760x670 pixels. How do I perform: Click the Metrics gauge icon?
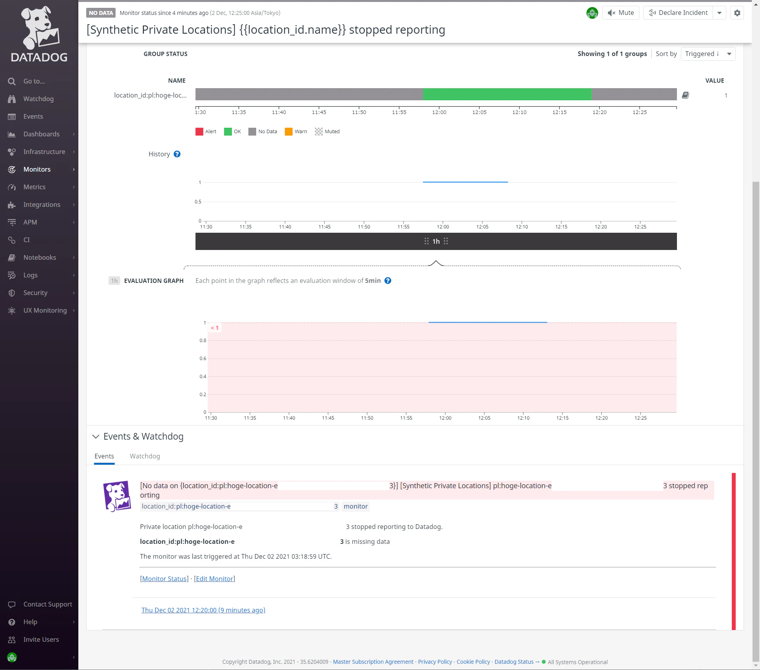coord(12,187)
